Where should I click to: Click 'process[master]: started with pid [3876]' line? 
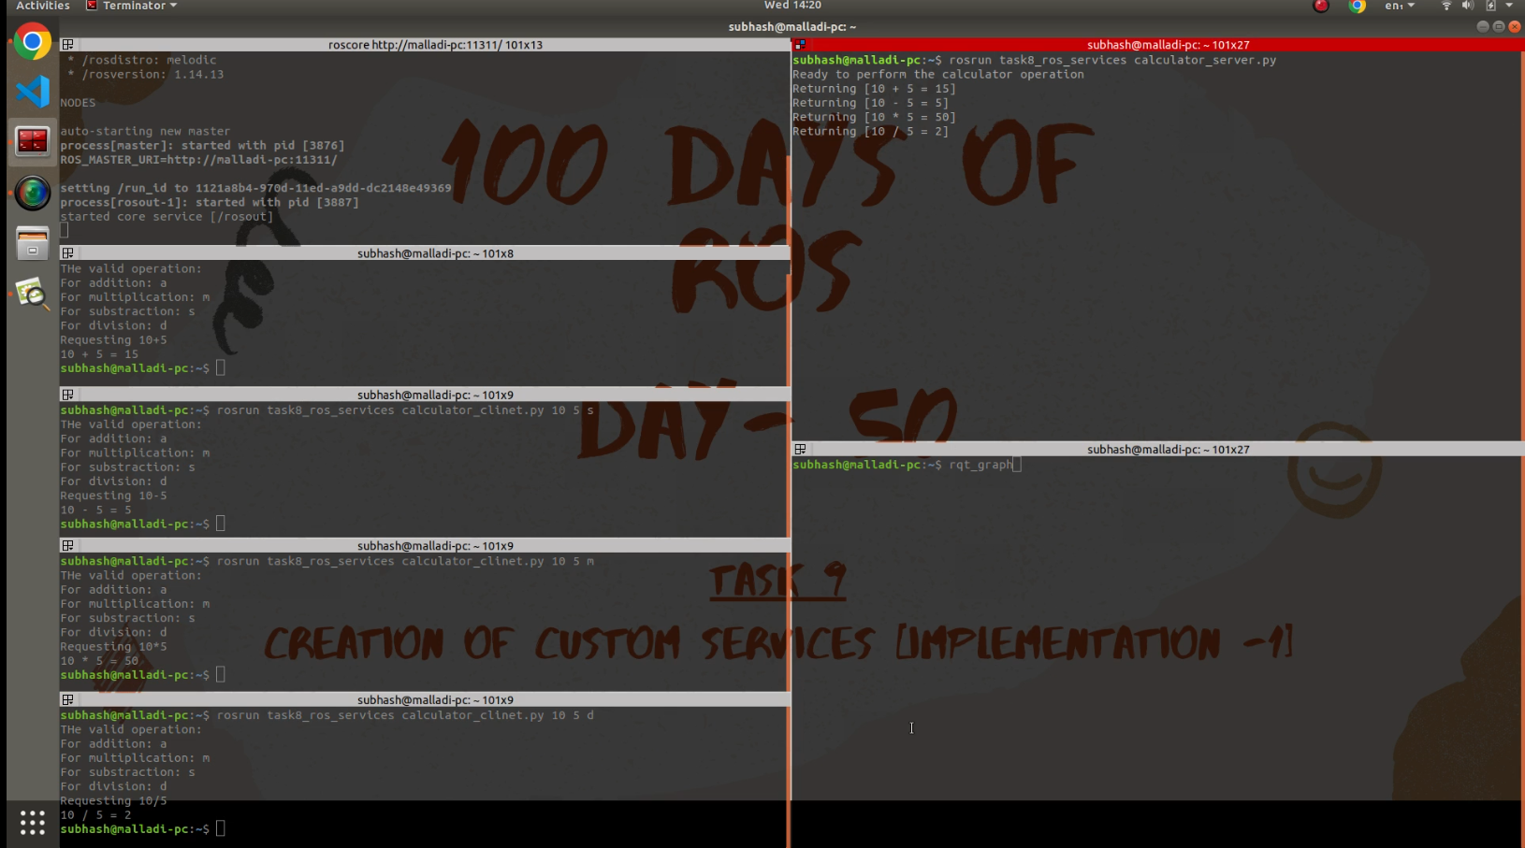pos(202,146)
